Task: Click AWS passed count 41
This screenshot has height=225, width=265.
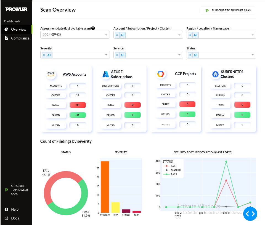Action: coord(78,115)
